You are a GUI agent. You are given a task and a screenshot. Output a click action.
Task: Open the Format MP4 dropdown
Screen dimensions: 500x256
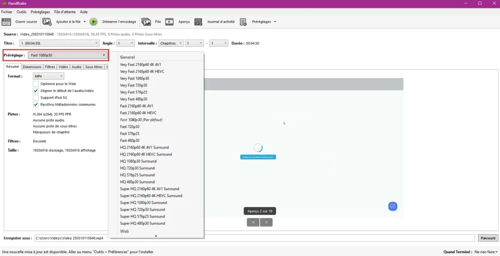coord(48,76)
